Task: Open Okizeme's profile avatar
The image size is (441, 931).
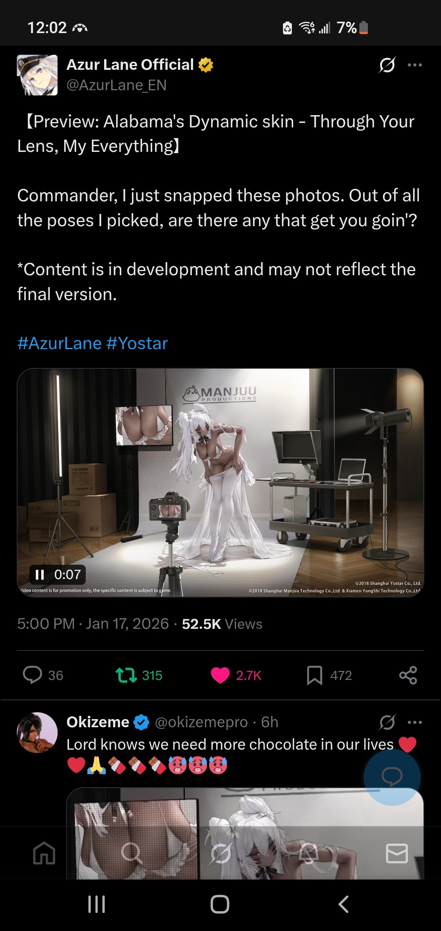Action: [x=37, y=733]
